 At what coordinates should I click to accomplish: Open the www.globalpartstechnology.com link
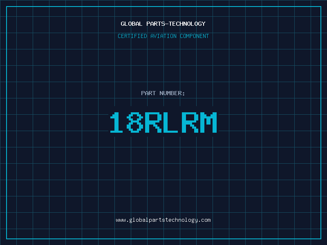tap(163, 220)
